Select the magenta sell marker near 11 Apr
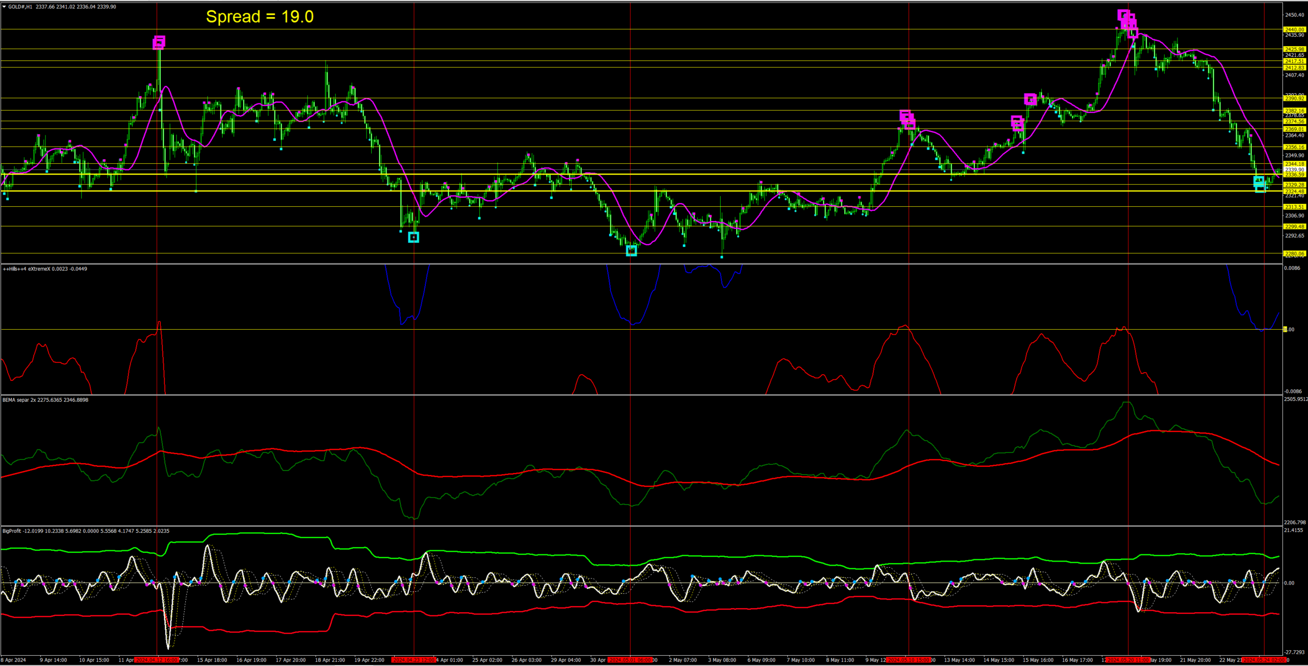Screen dimensions: 1308x666 point(159,42)
